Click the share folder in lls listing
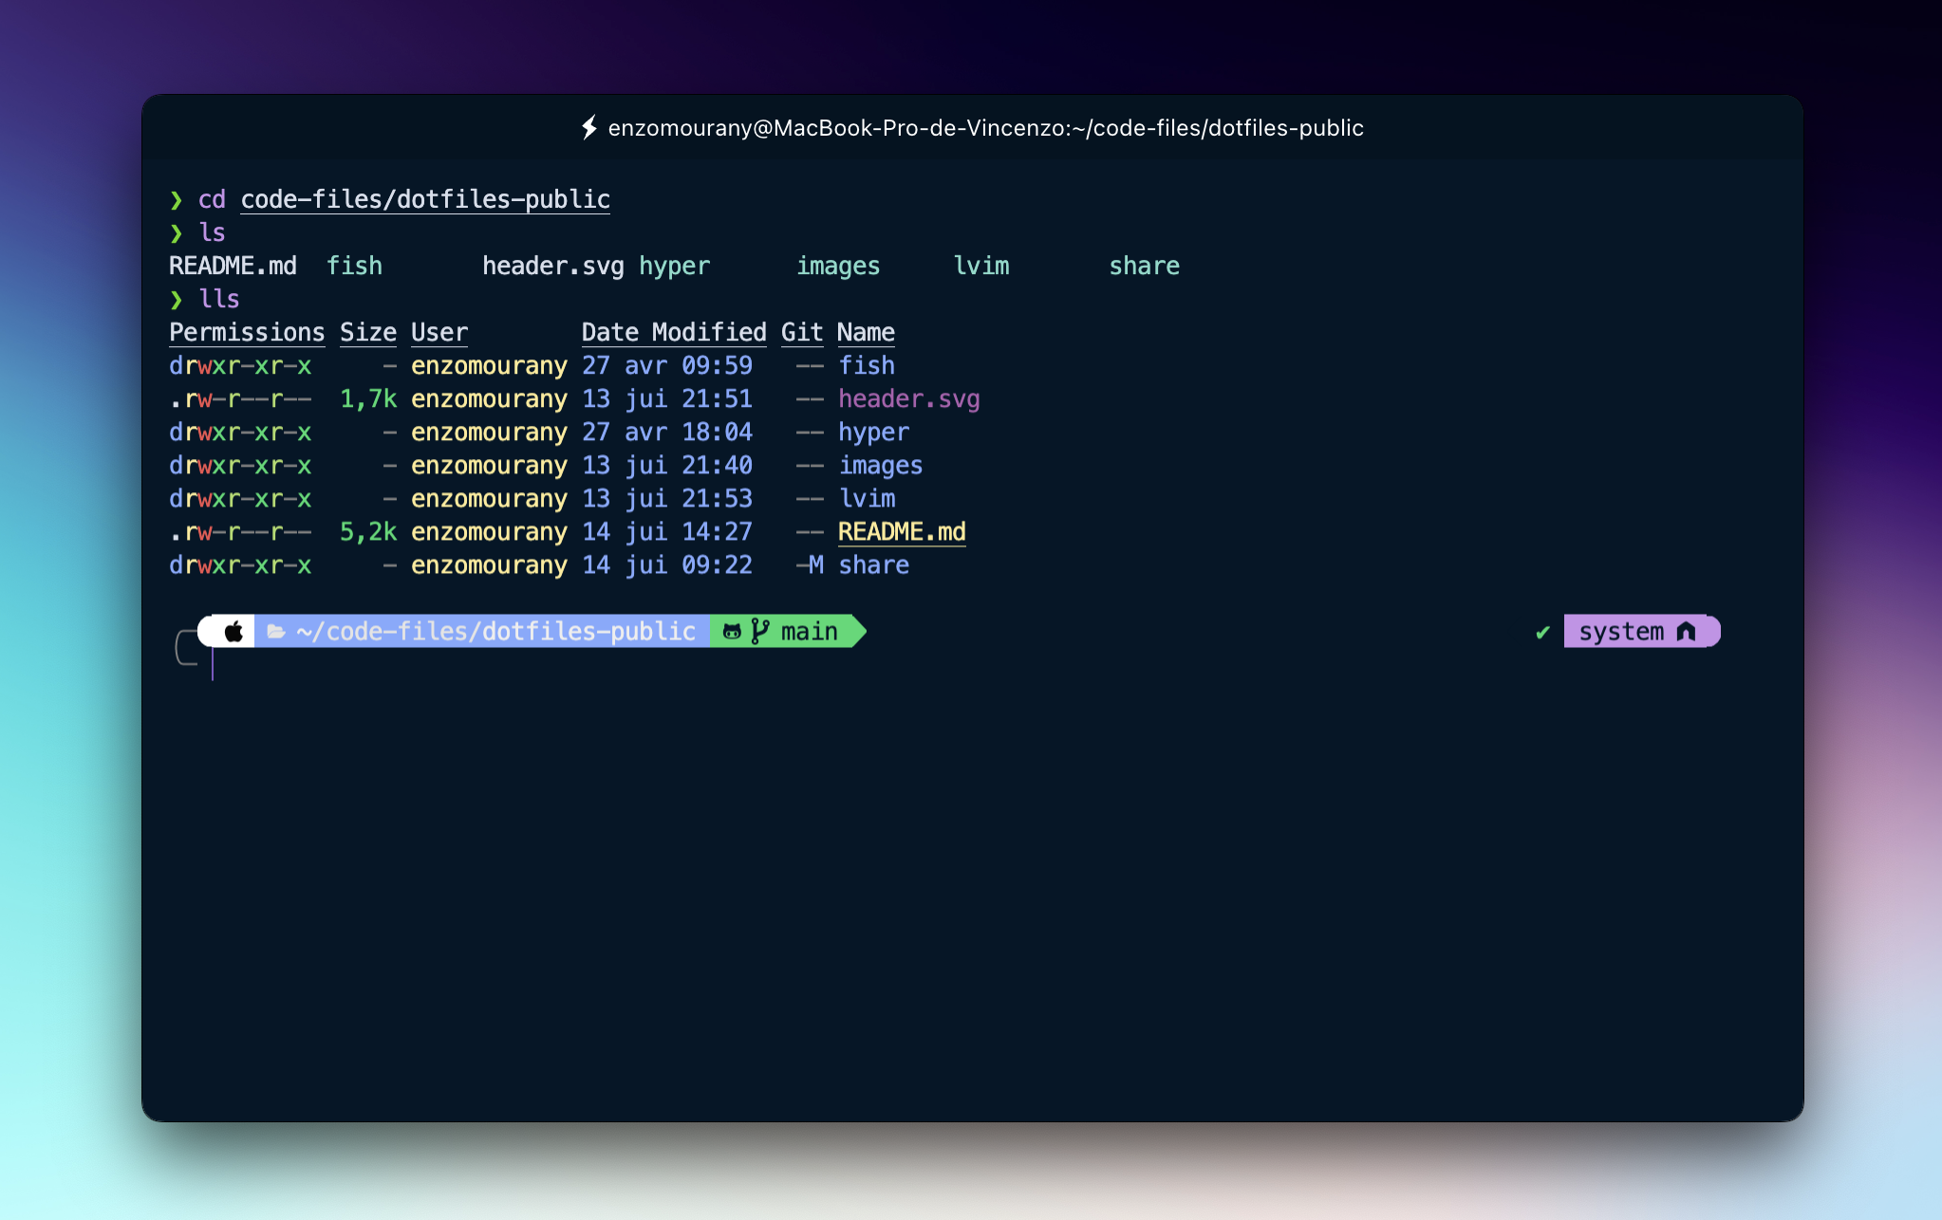The height and width of the screenshot is (1220, 1942). (873, 565)
